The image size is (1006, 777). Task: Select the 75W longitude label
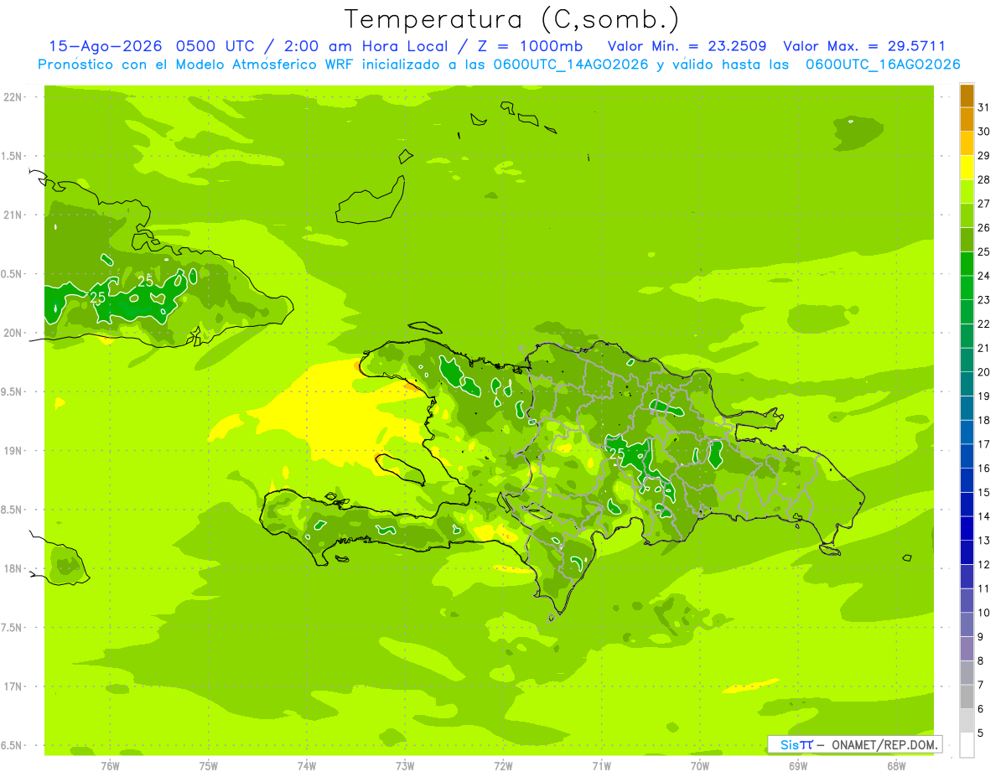point(209,766)
